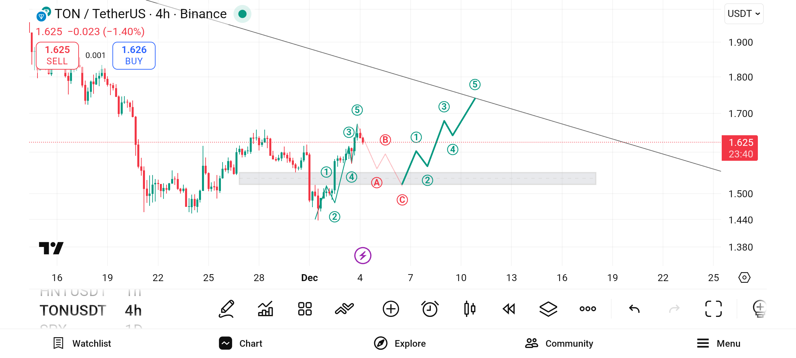The width and height of the screenshot is (796, 358).
Task: Enter fullscreen chart mode
Action: [713, 309]
